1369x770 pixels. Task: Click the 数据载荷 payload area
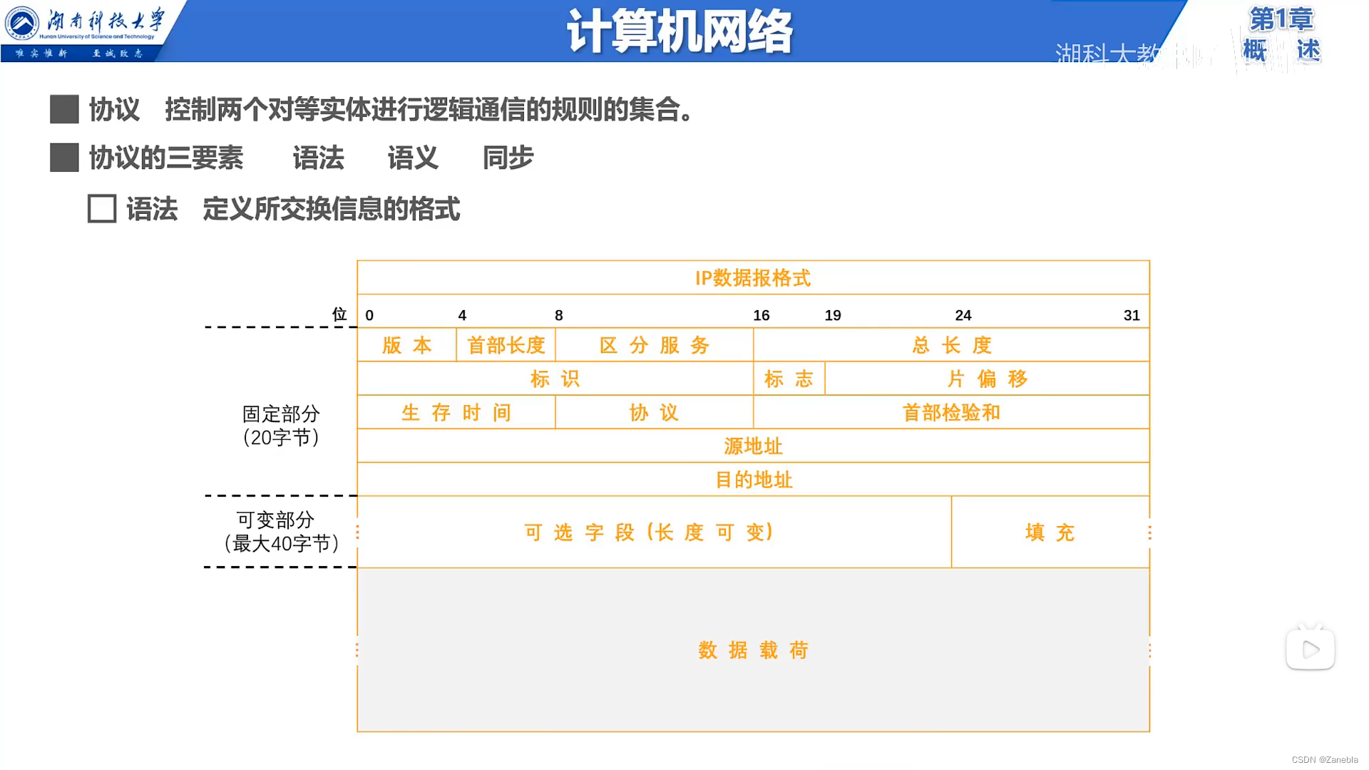point(753,650)
